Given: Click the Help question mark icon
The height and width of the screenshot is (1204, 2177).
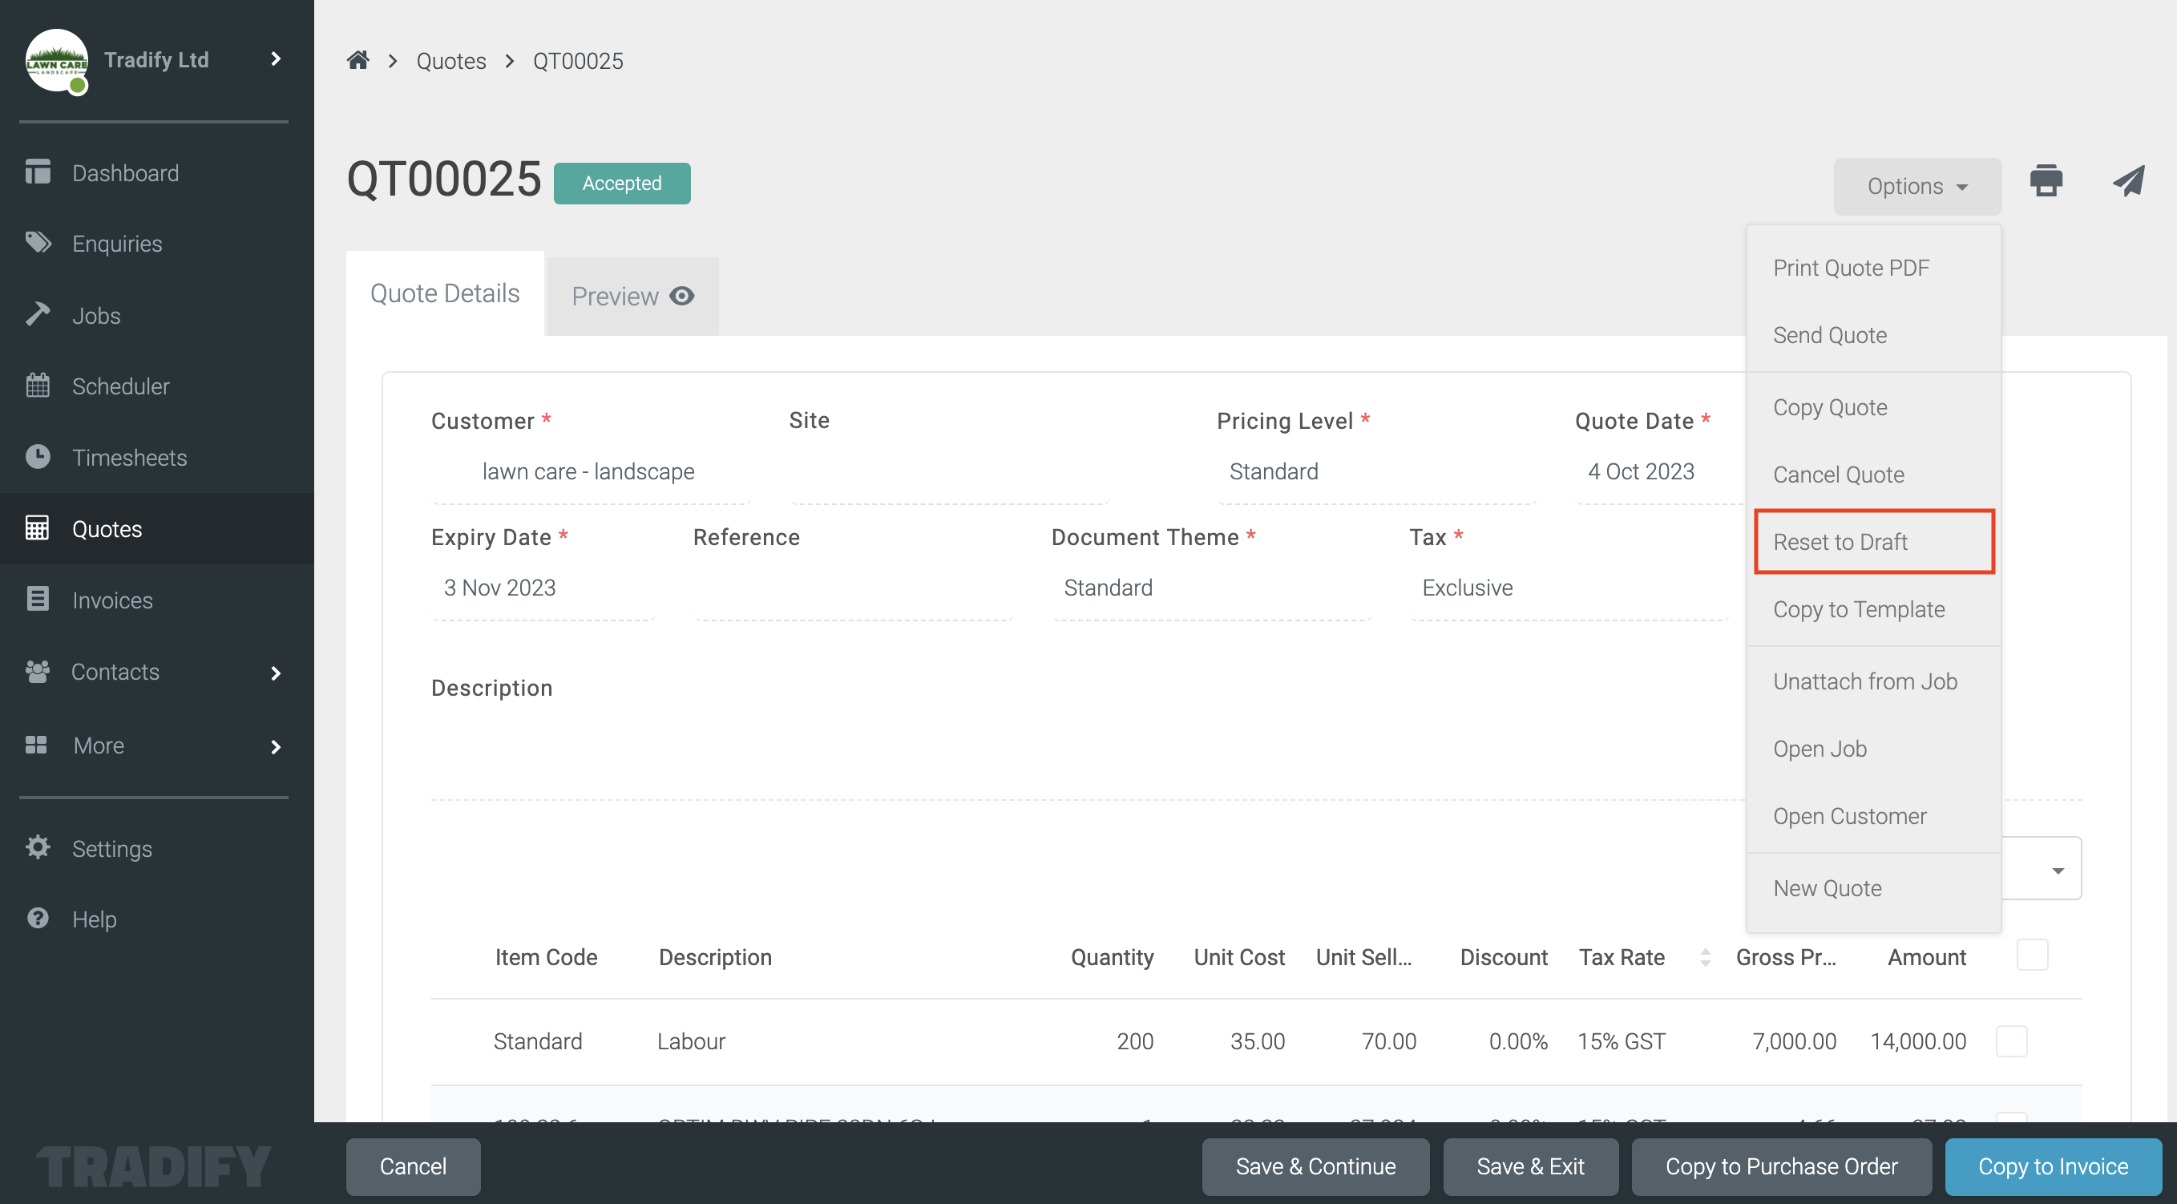Looking at the screenshot, I should [37, 918].
